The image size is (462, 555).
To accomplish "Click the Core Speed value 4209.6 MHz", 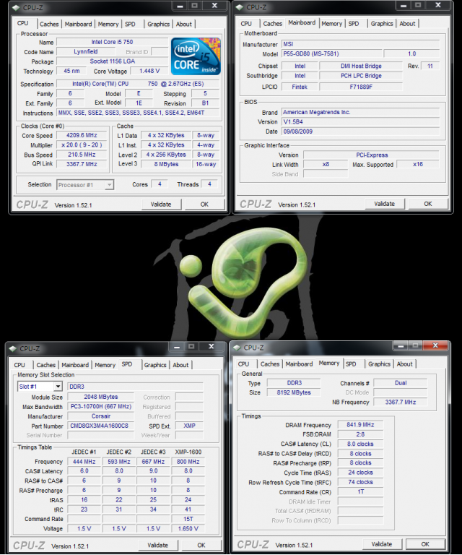I will tap(82, 136).
